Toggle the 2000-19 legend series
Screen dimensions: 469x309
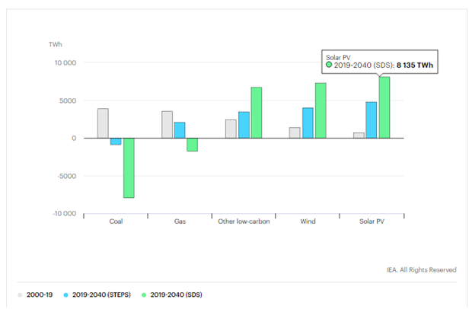click(x=30, y=295)
